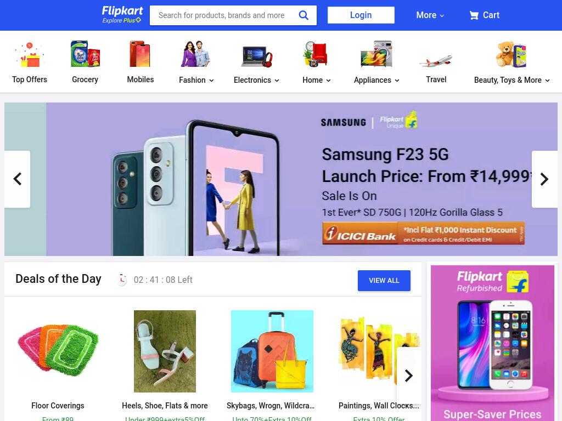Open the Travel airplane icon
This screenshot has height=421, width=562.
point(436,61)
